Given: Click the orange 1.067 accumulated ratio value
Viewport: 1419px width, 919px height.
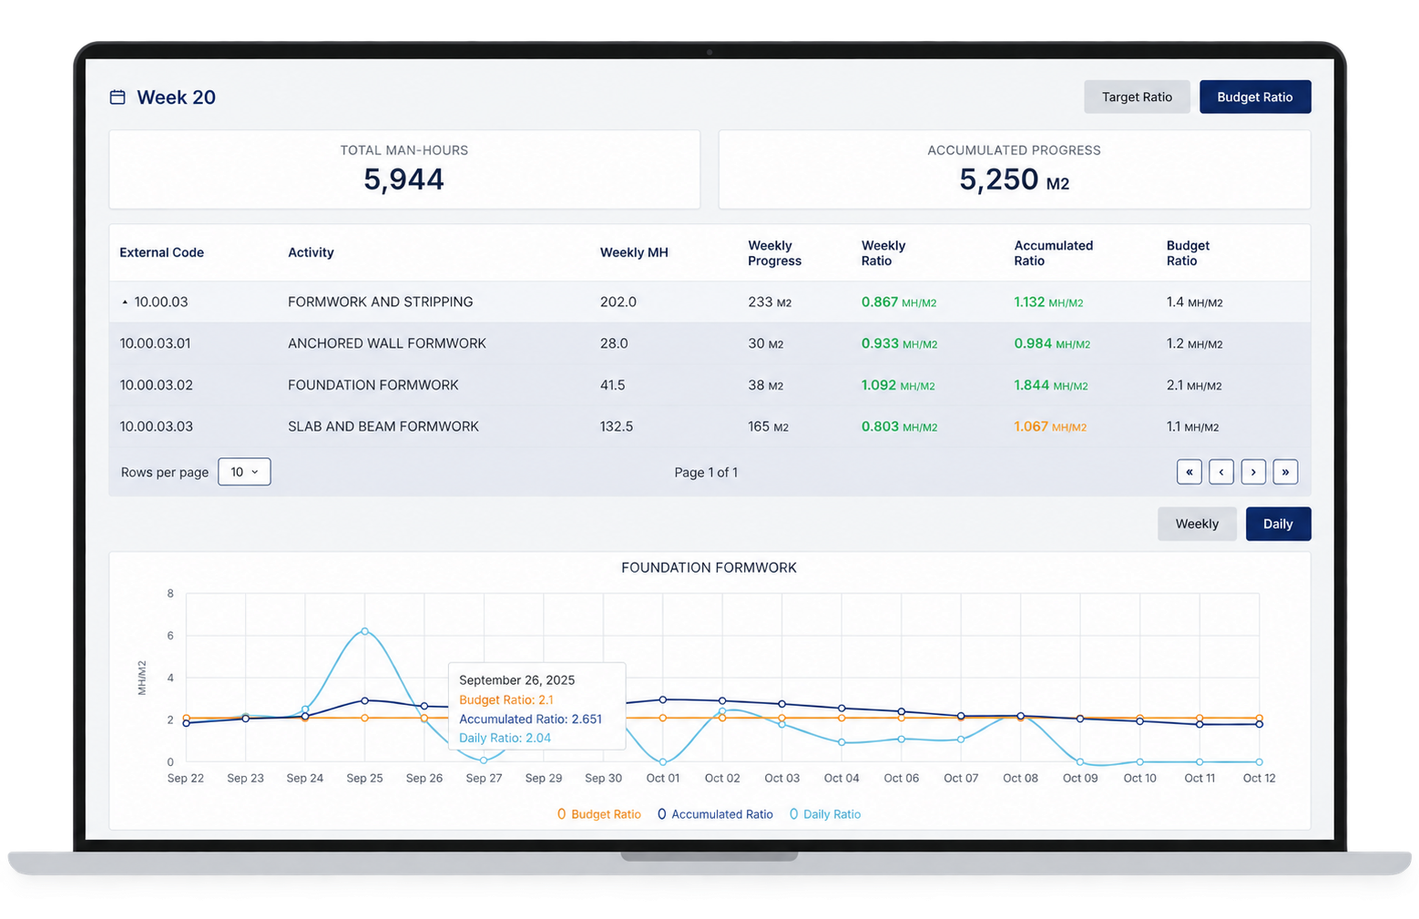Looking at the screenshot, I should (1049, 426).
